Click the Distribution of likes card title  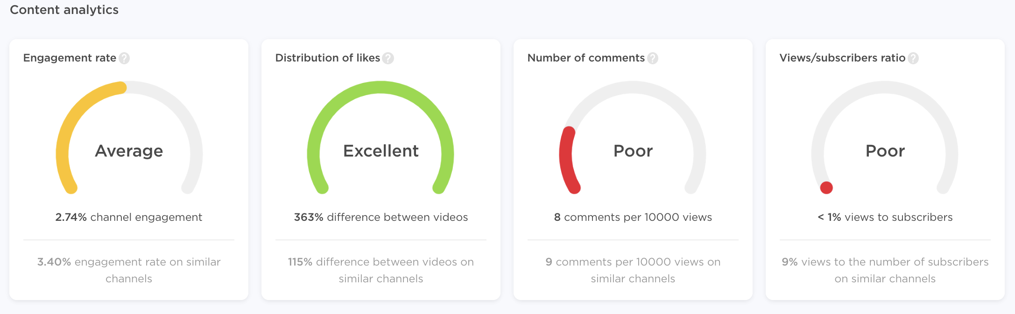coord(327,58)
